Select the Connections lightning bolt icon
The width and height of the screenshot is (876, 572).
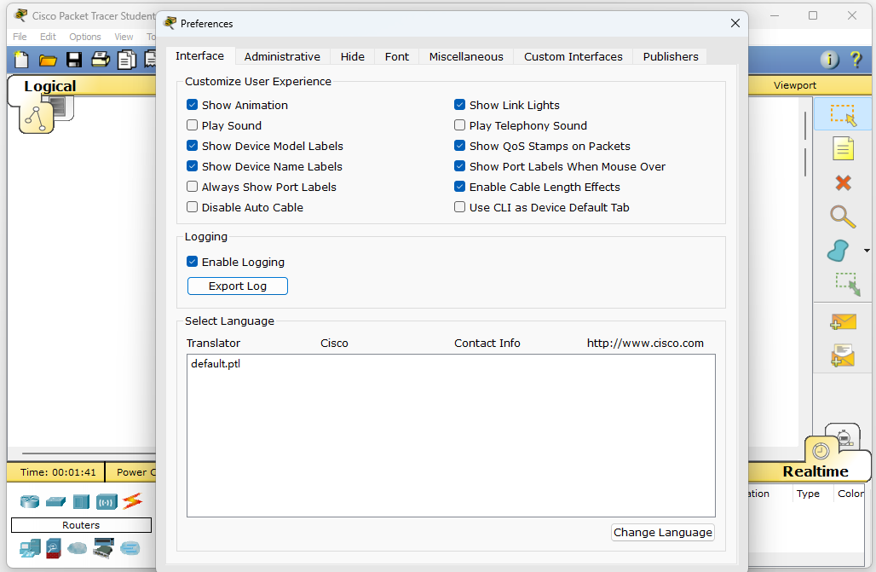131,501
